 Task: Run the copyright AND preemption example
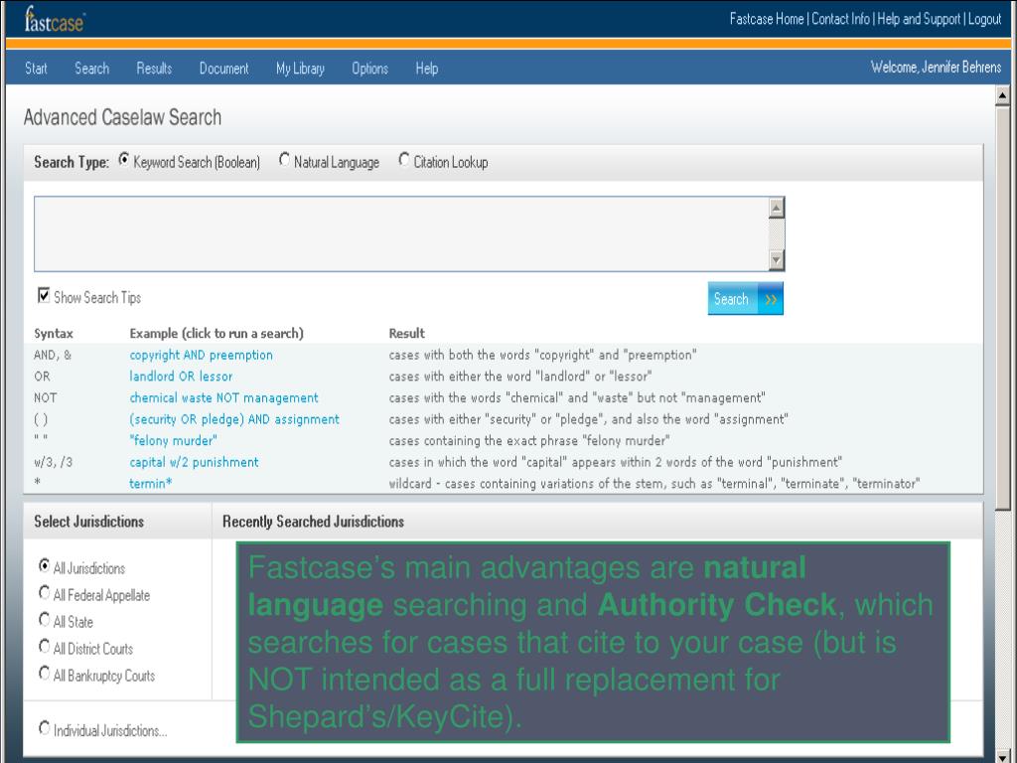click(201, 355)
